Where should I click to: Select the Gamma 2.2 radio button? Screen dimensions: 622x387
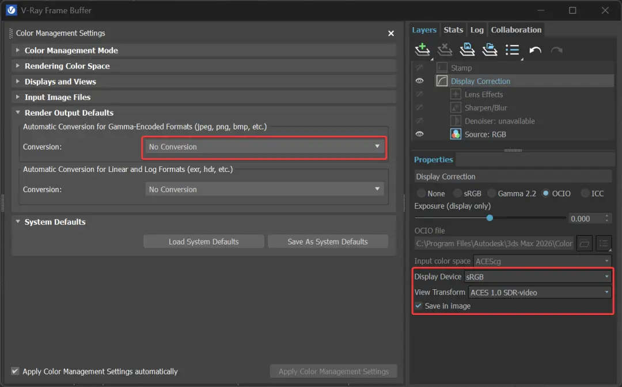(x=491, y=193)
